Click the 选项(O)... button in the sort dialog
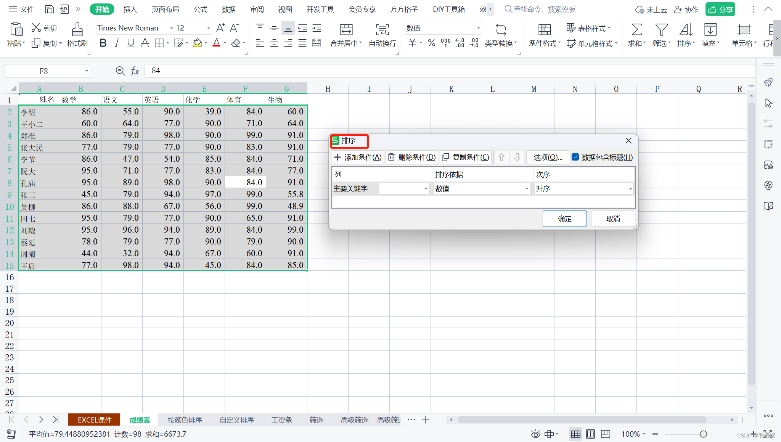The width and height of the screenshot is (781, 442). coord(548,157)
